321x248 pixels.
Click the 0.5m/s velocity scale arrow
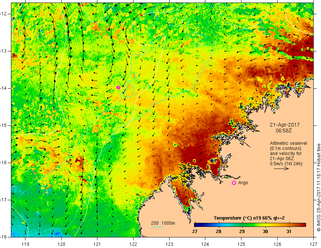coord(281,168)
